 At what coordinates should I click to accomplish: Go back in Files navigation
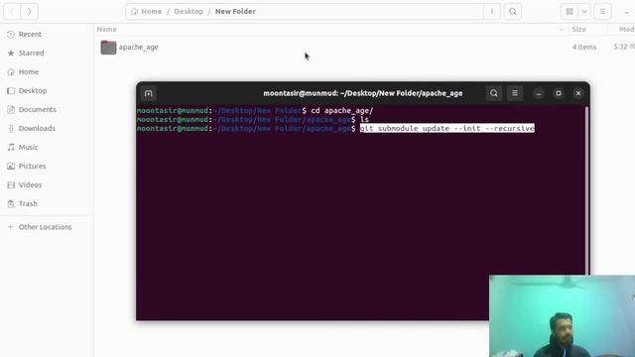pyautogui.click(x=12, y=11)
